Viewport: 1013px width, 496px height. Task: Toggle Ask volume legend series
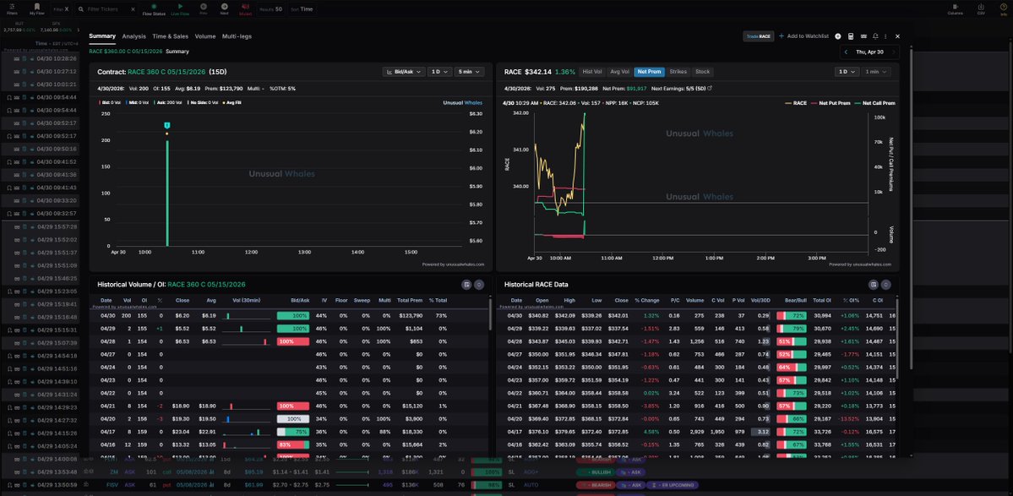(x=170, y=102)
